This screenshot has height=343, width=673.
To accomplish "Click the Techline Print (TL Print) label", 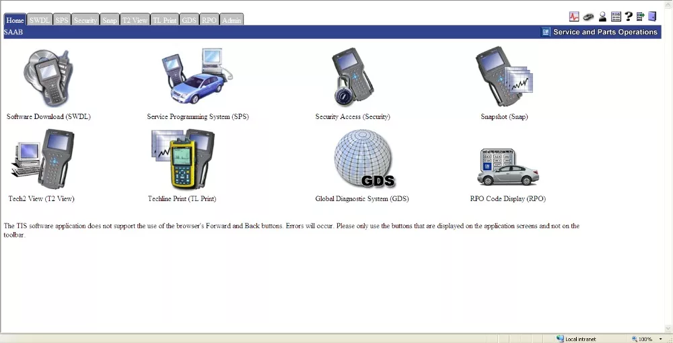I will pos(182,199).
